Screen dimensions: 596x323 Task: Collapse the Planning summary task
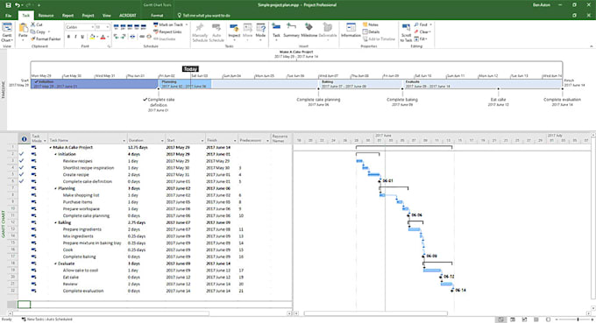(x=55, y=188)
